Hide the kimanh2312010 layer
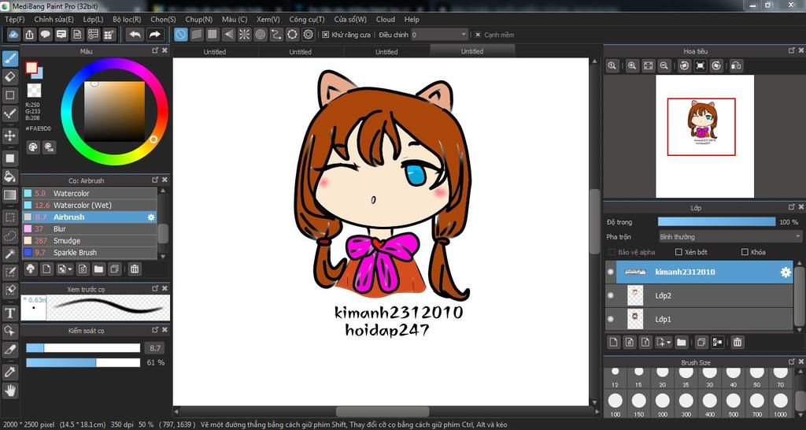This screenshot has height=430, width=806. point(611,272)
